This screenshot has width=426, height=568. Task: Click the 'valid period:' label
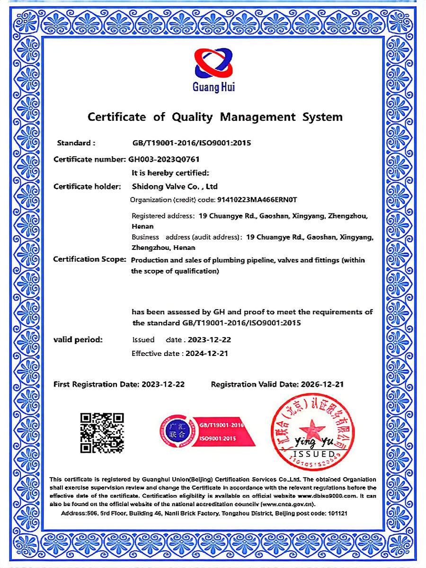(x=78, y=339)
